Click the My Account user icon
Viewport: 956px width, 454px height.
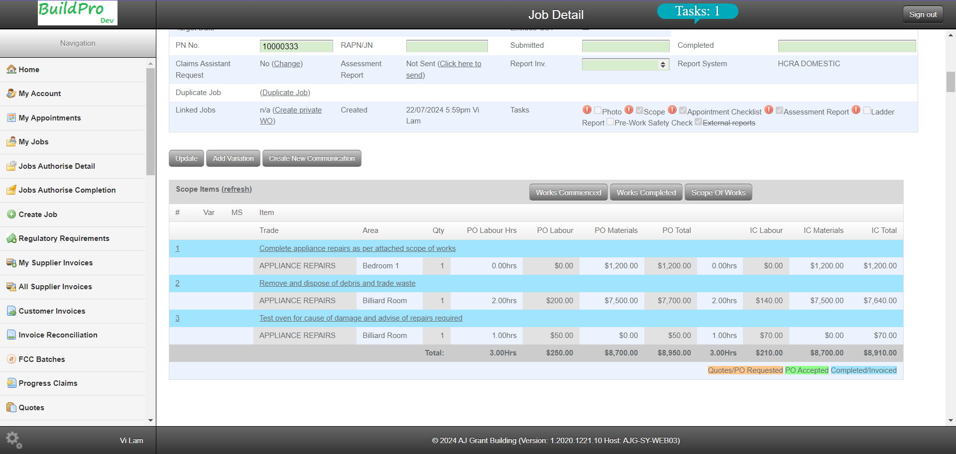tap(11, 93)
